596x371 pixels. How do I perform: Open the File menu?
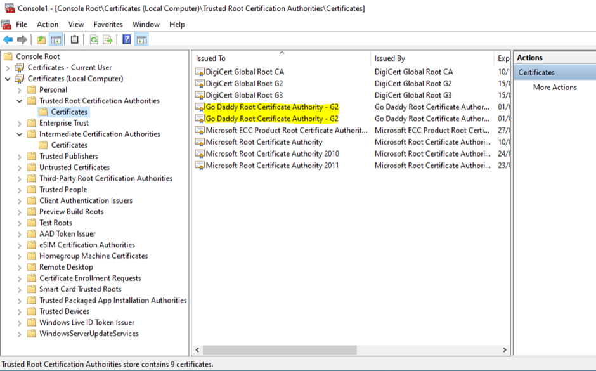pos(22,24)
